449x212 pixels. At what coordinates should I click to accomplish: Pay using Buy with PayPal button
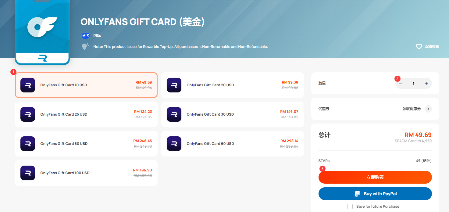point(375,194)
